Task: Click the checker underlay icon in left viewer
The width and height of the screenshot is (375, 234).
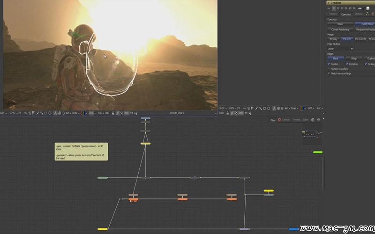Action: (x=122, y=113)
